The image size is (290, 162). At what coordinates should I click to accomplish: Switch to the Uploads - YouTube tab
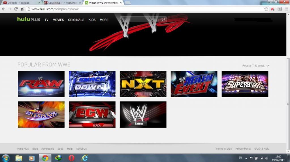coord(20,3)
